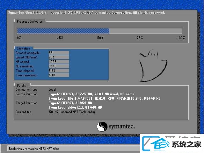
Task: Click the blue restore progress bar
Action: click(x=99, y=31)
